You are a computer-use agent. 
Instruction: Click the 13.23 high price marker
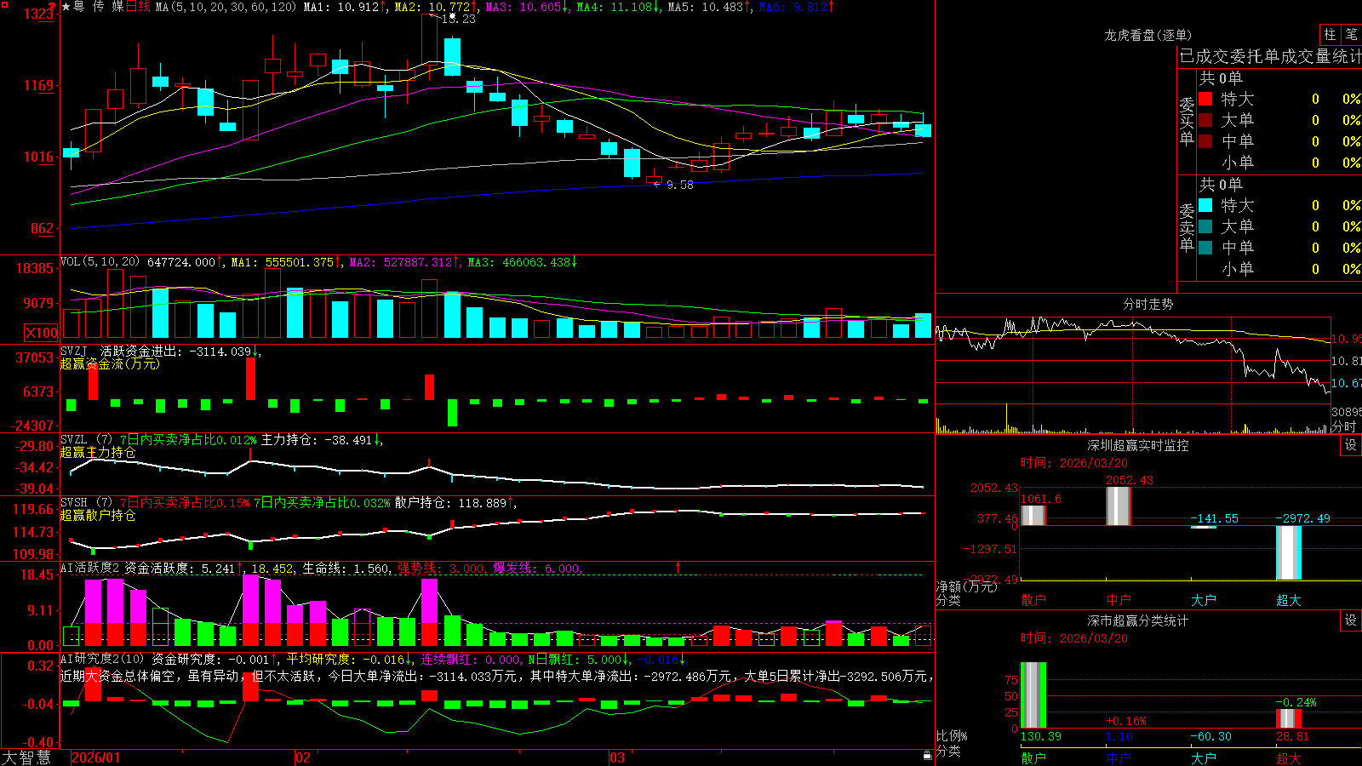click(x=460, y=19)
